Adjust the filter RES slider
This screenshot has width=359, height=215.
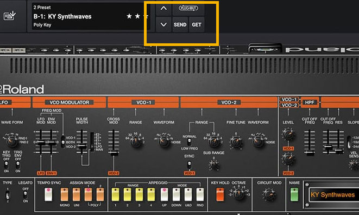click(x=338, y=150)
